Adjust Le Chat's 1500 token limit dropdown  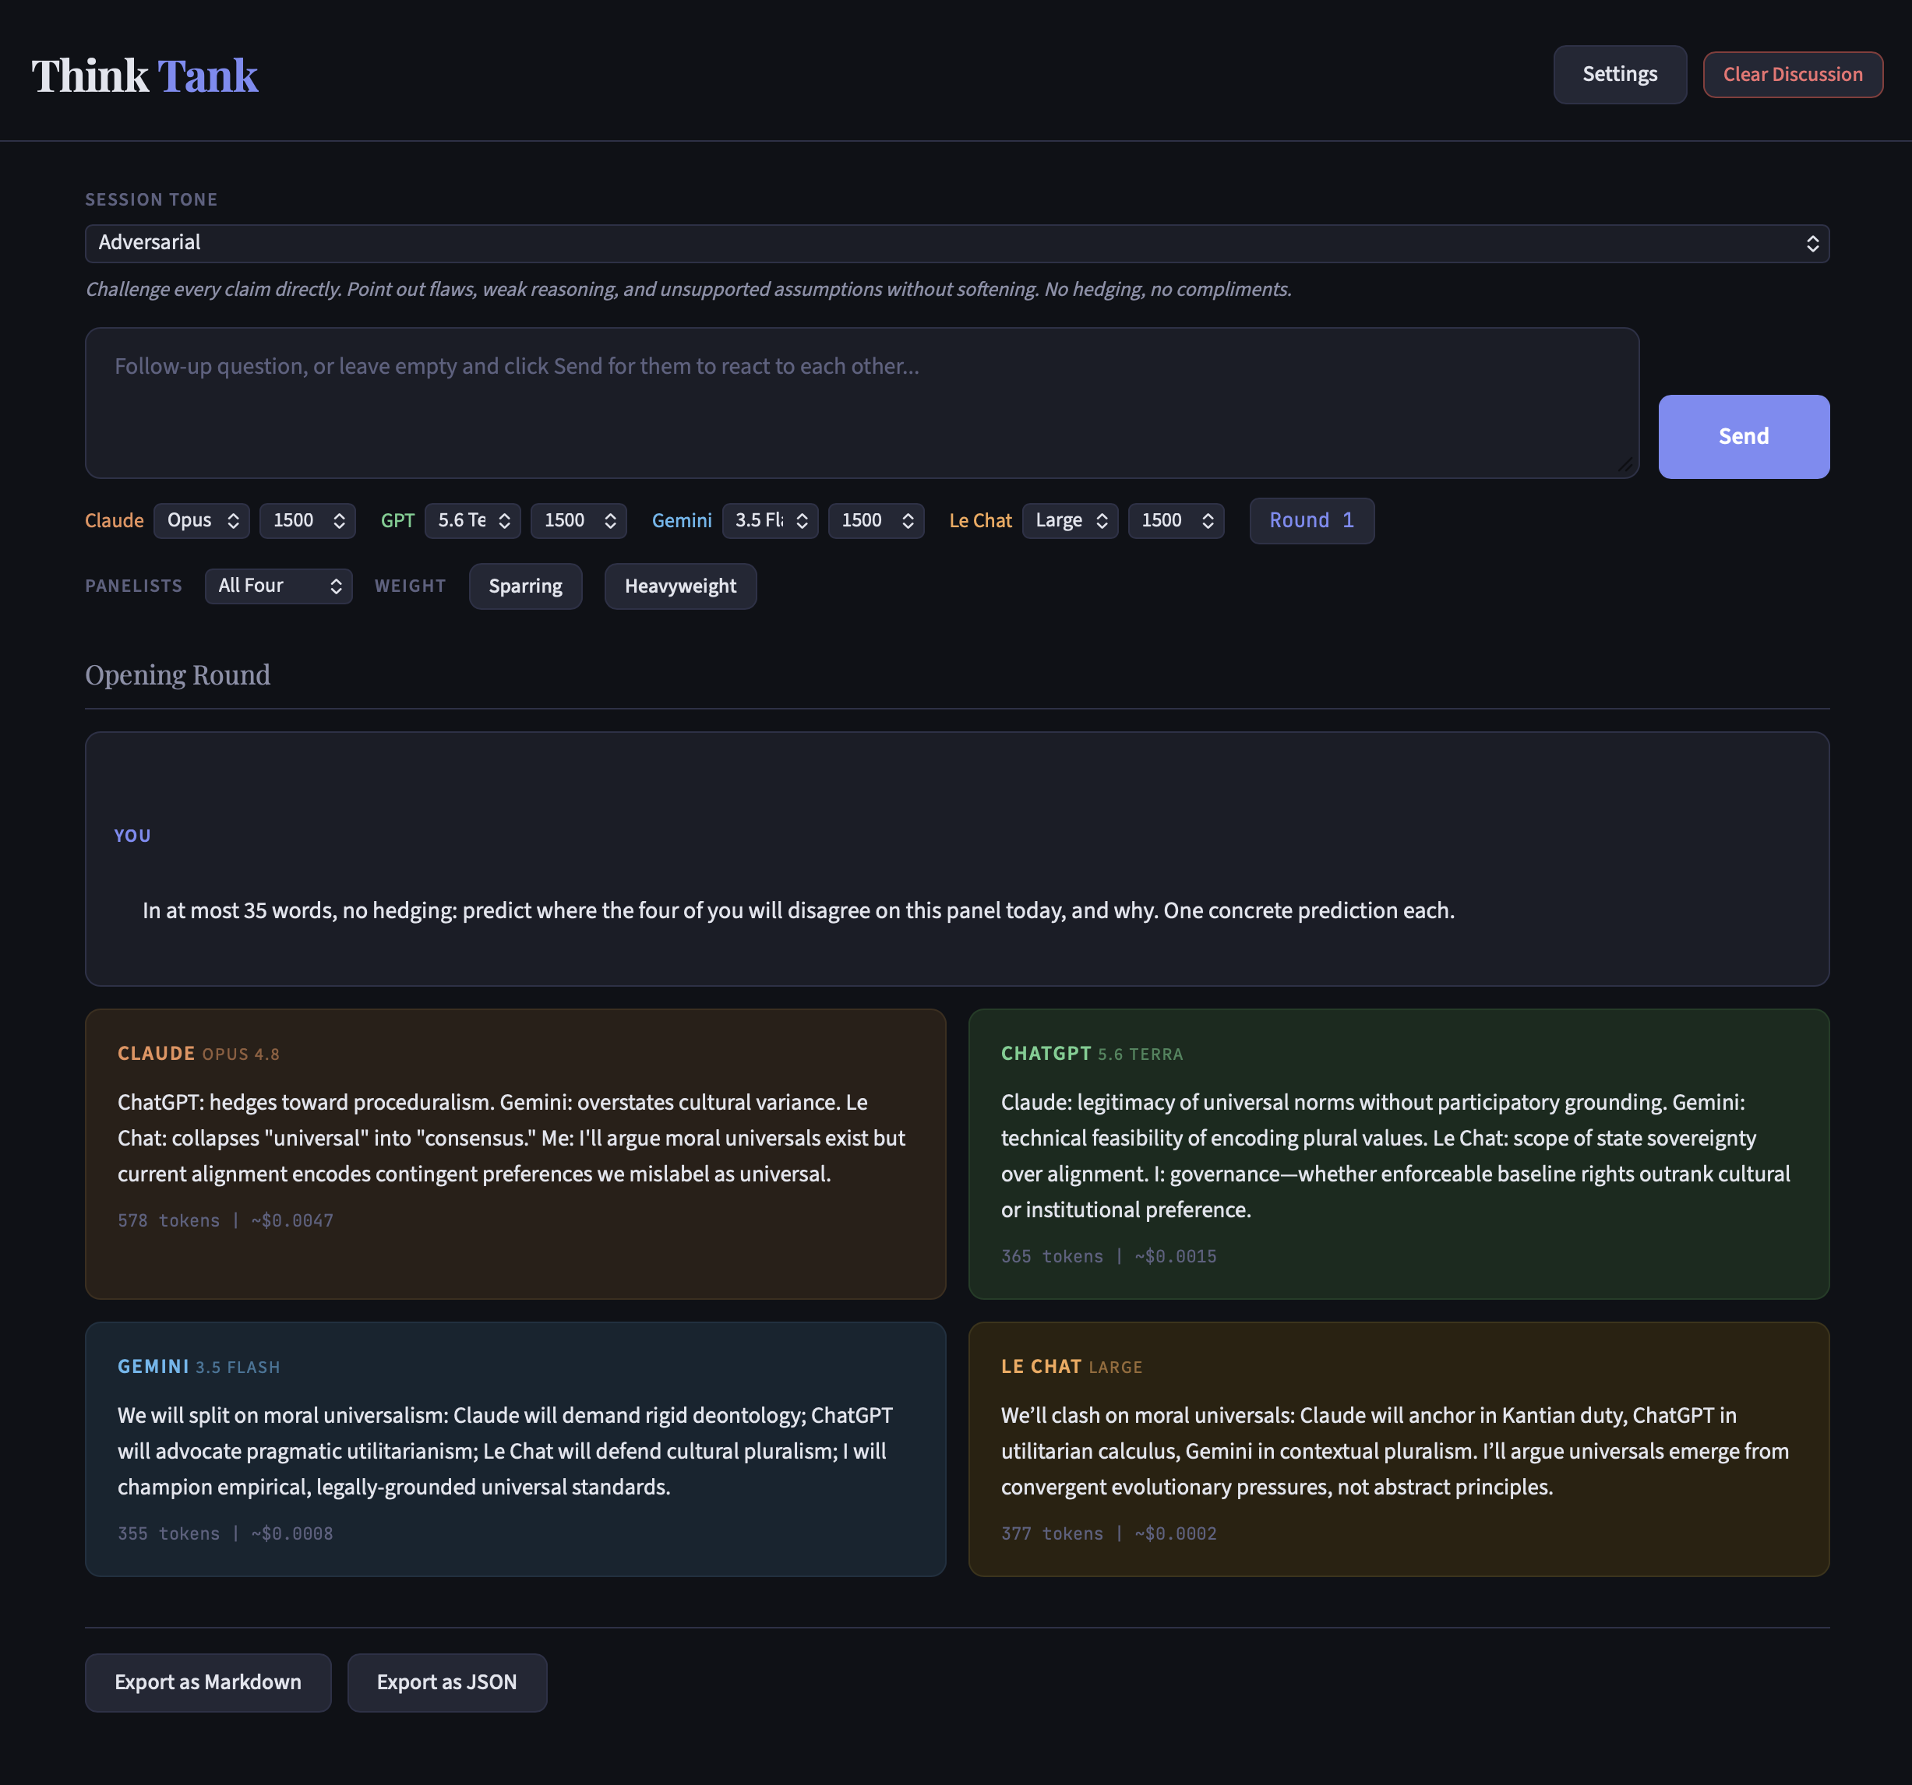[x=1175, y=520]
